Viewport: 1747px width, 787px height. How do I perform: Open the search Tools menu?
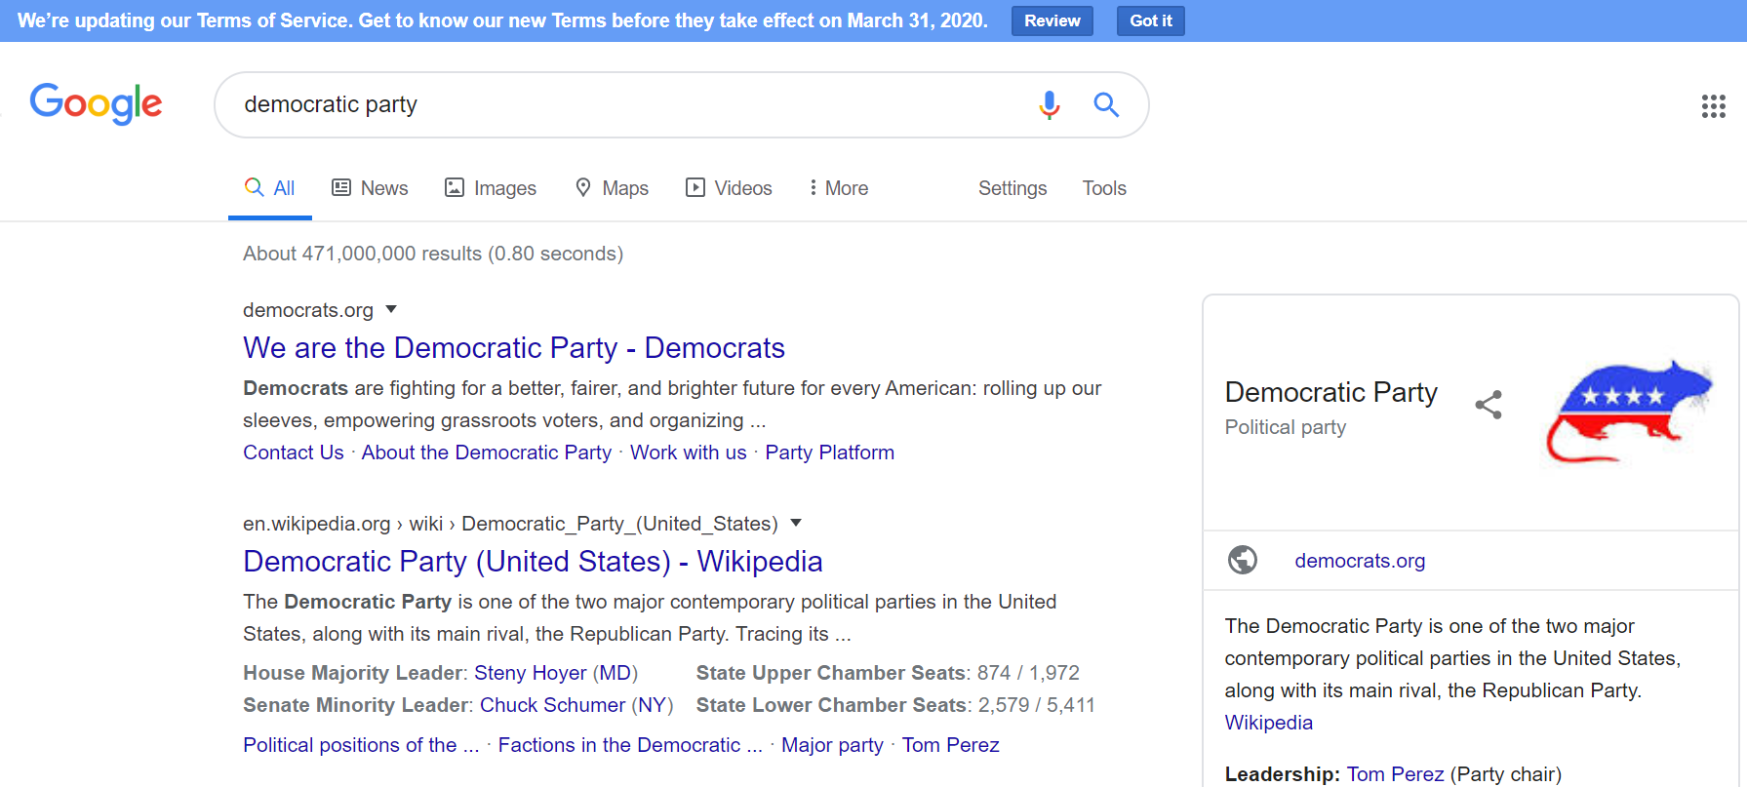pyautogui.click(x=1103, y=188)
